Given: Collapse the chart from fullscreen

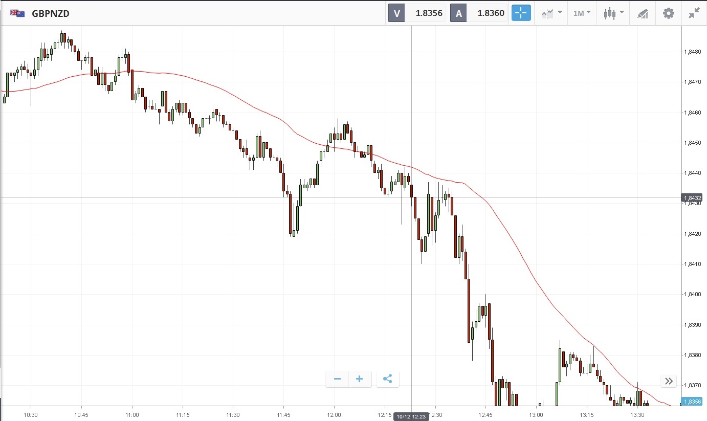Looking at the screenshot, I should click(x=694, y=13).
